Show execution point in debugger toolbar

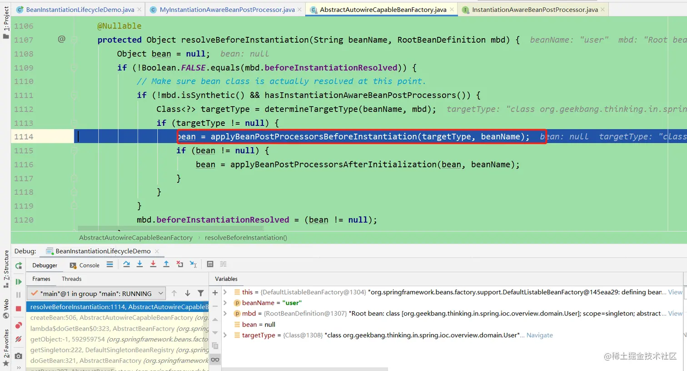tap(110, 264)
